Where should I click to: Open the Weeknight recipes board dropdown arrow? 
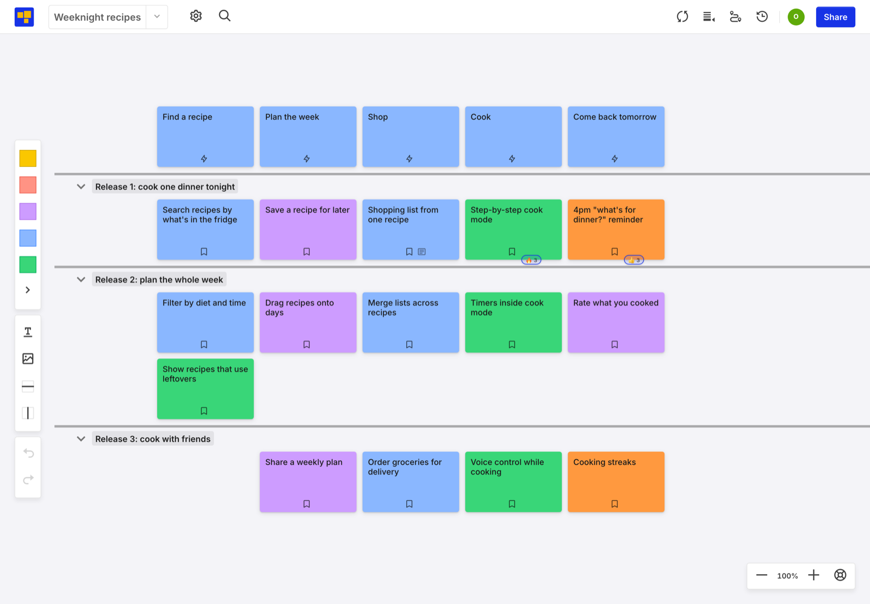coord(157,17)
